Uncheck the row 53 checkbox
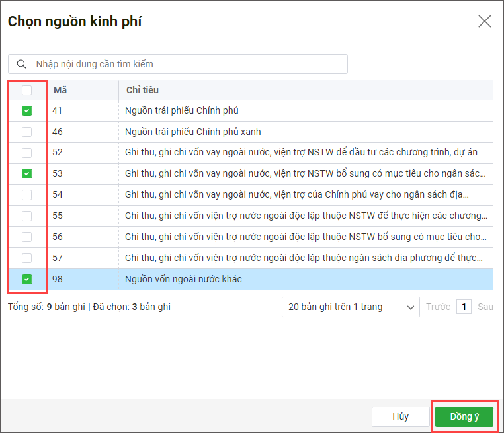The width and height of the screenshot is (504, 433). point(26,174)
